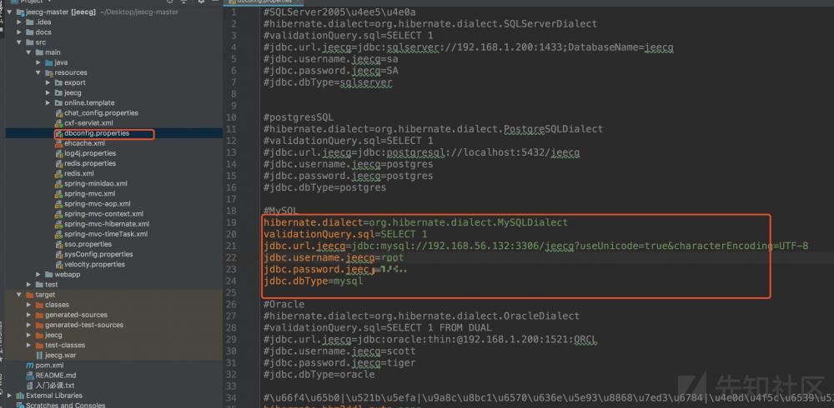Click line number 25 in gutter
The height and width of the screenshot is (408, 834).
click(x=230, y=292)
